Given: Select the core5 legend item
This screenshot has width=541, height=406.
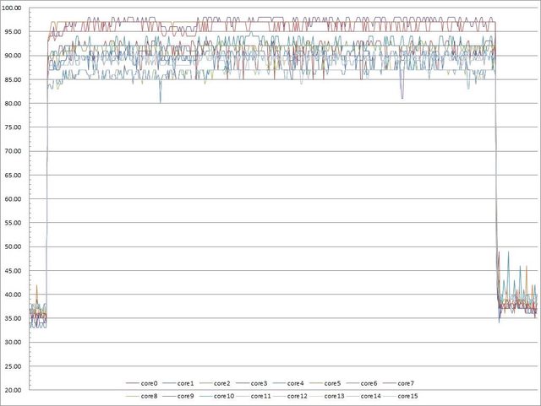Looking at the screenshot, I should pyautogui.click(x=334, y=383).
